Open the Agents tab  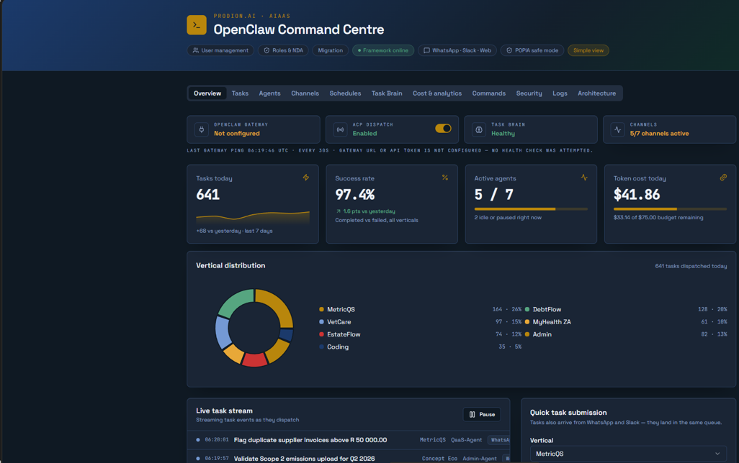tap(269, 93)
